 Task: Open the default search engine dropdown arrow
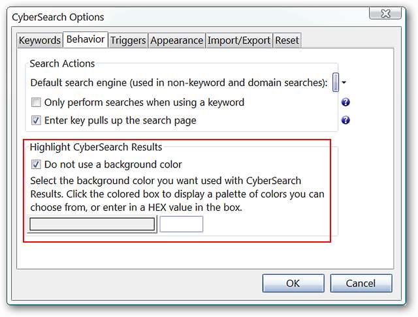click(344, 83)
